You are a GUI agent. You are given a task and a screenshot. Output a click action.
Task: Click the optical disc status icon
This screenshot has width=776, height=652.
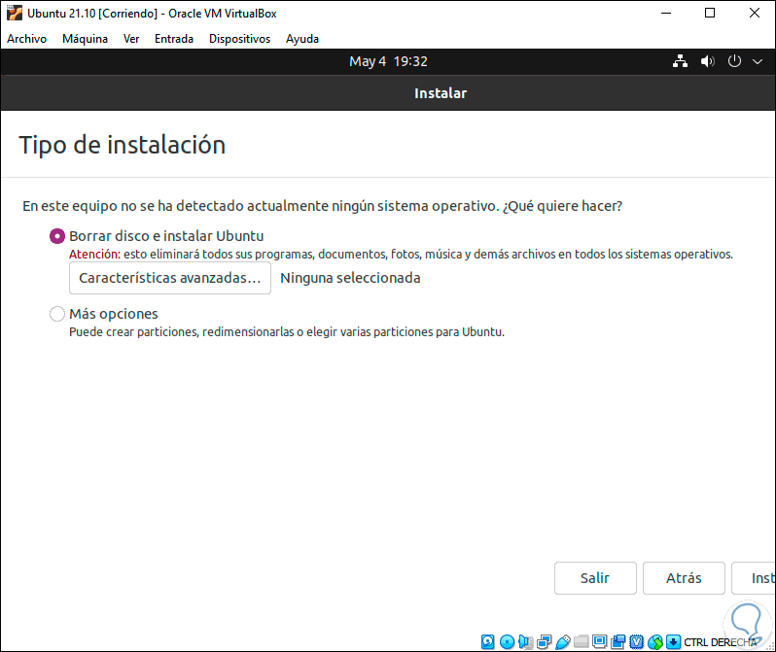[507, 642]
